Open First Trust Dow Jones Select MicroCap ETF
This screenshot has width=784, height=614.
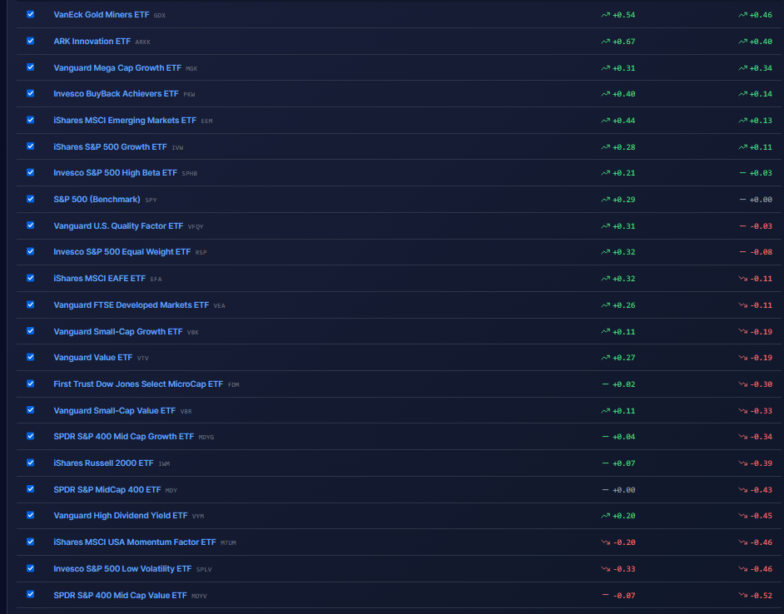(x=138, y=384)
